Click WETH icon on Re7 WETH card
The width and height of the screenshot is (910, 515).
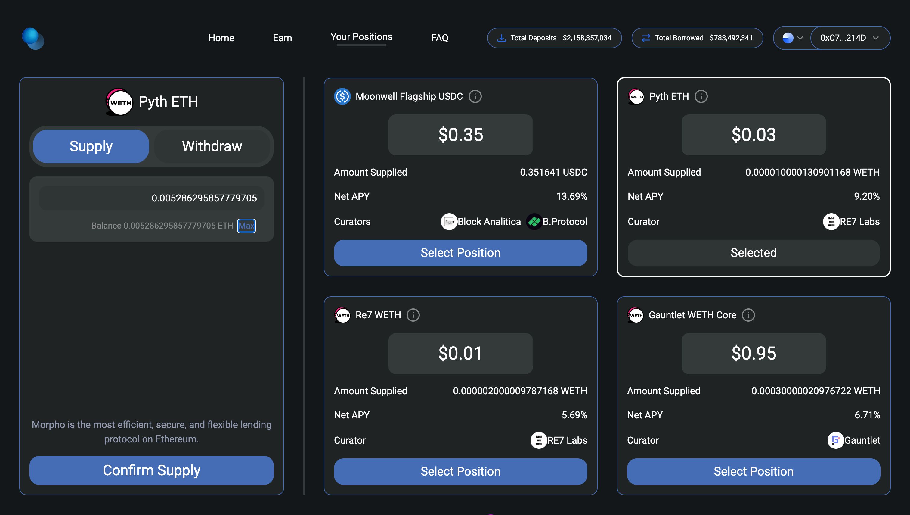(342, 315)
